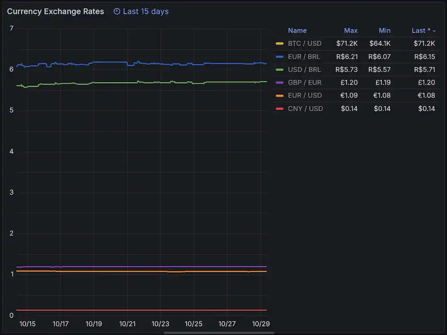Click the green USD / BRL line marker
Screen dimensions: 447x335
coord(280,69)
